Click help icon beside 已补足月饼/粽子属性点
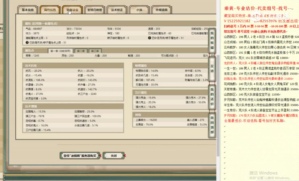The width and height of the screenshot is (299, 181). click(149, 38)
